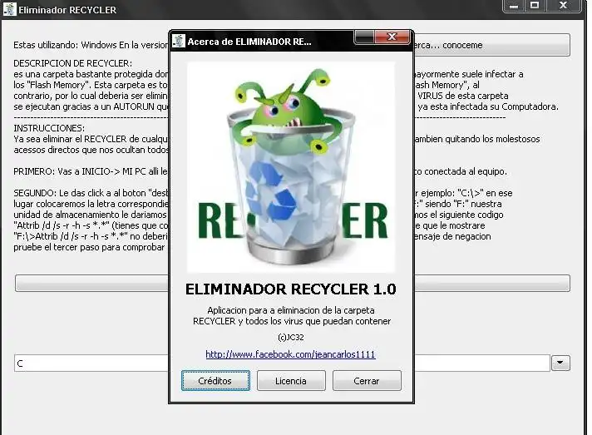The image size is (592, 435).
Task: Click the 'Aplicacion para a eliminacion' description text
Action: [291, 316]
